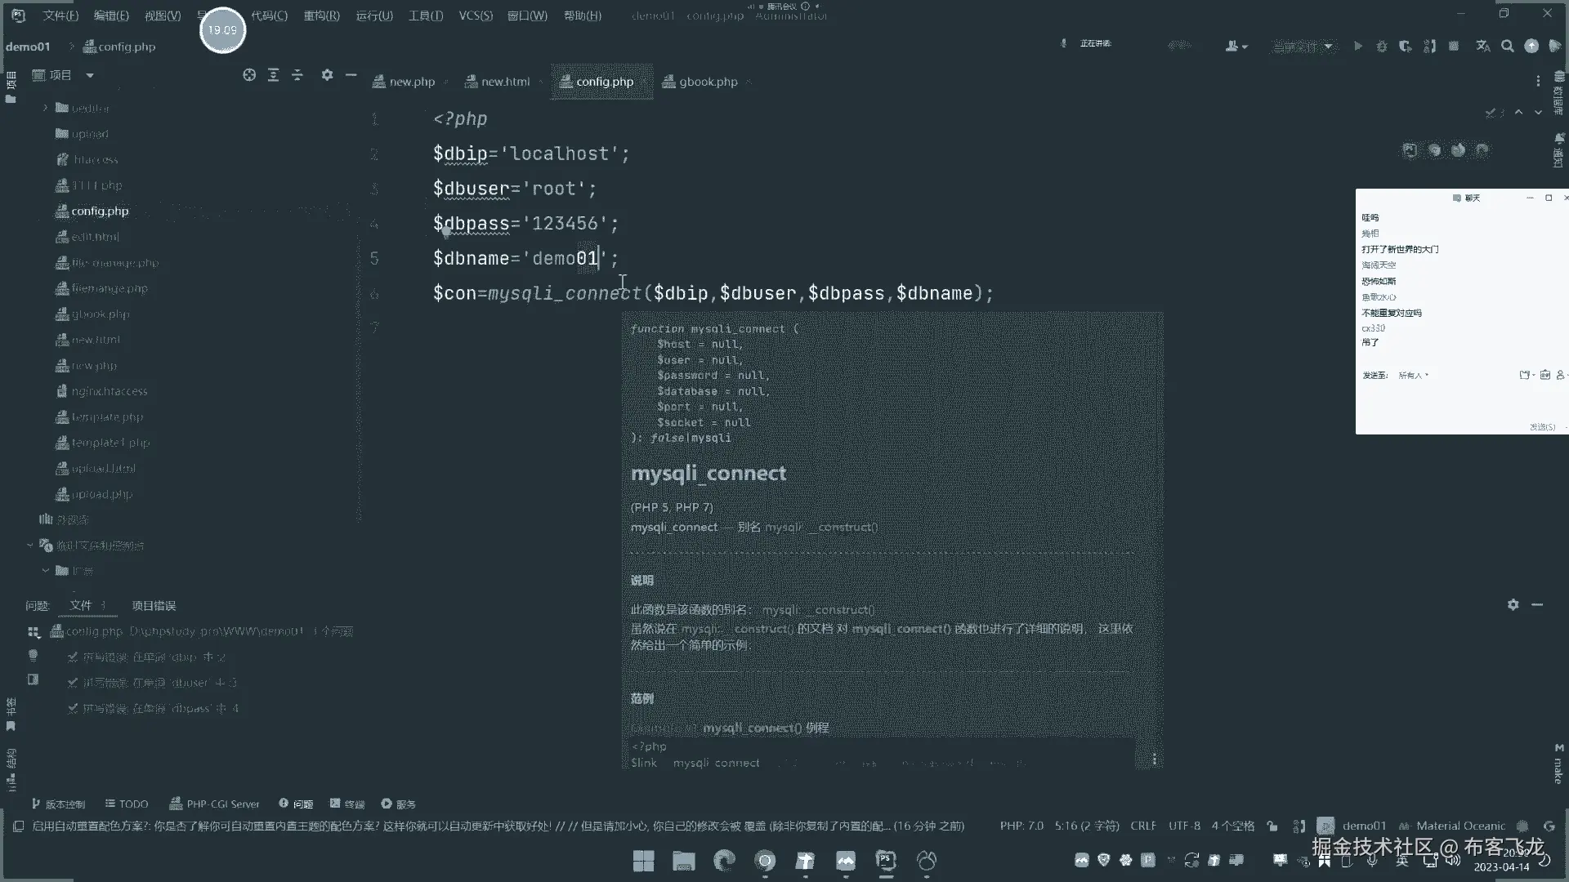Click the Debug bug icon
The height and width of the screenshot is (882, 1569).
click(x=1381, y=47)
